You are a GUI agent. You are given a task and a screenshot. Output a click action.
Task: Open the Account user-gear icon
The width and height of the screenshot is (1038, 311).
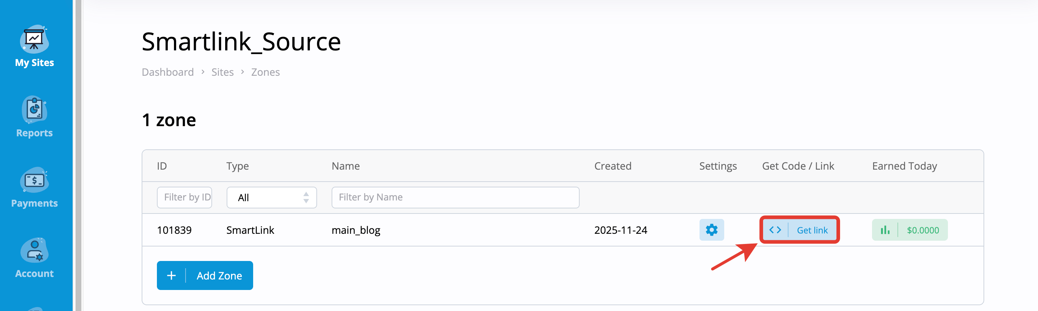pos(34,250)
